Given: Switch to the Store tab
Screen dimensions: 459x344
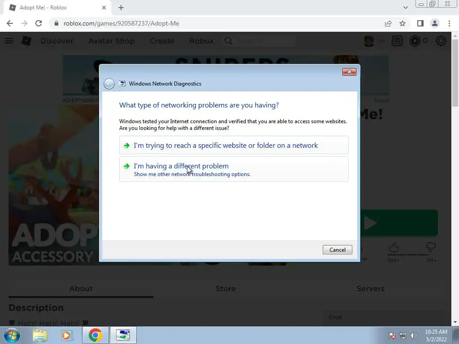Looking at the screenshot, I should tap(225, 289).
